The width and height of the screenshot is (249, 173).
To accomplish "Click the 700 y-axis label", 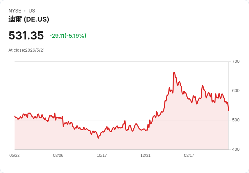I will (236, 61).
